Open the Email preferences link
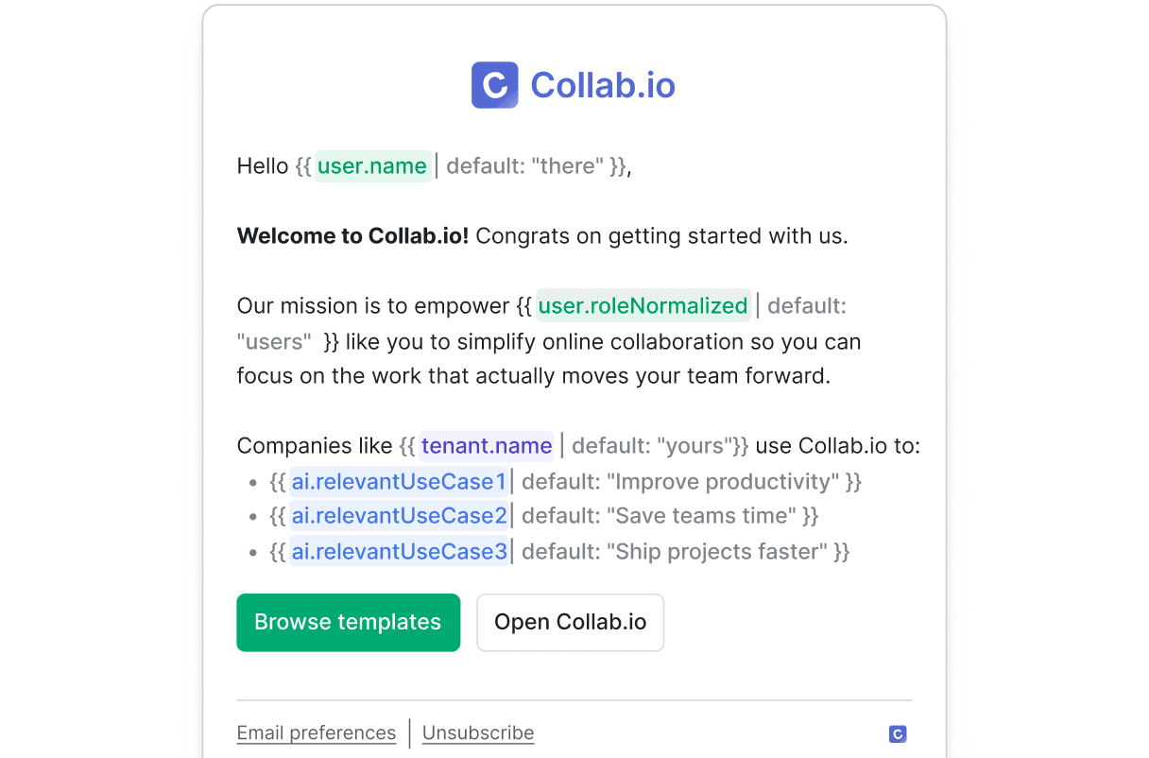This screenshot has height=758, width=1149. pyautogui.click(x=316, y=733)
